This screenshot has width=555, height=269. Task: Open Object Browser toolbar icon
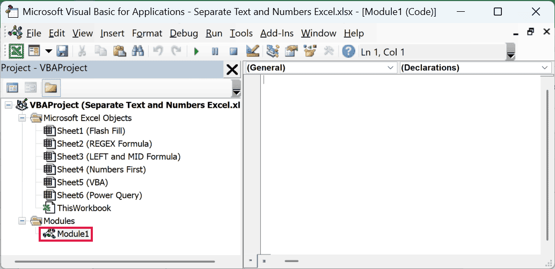tap(310, 51)
